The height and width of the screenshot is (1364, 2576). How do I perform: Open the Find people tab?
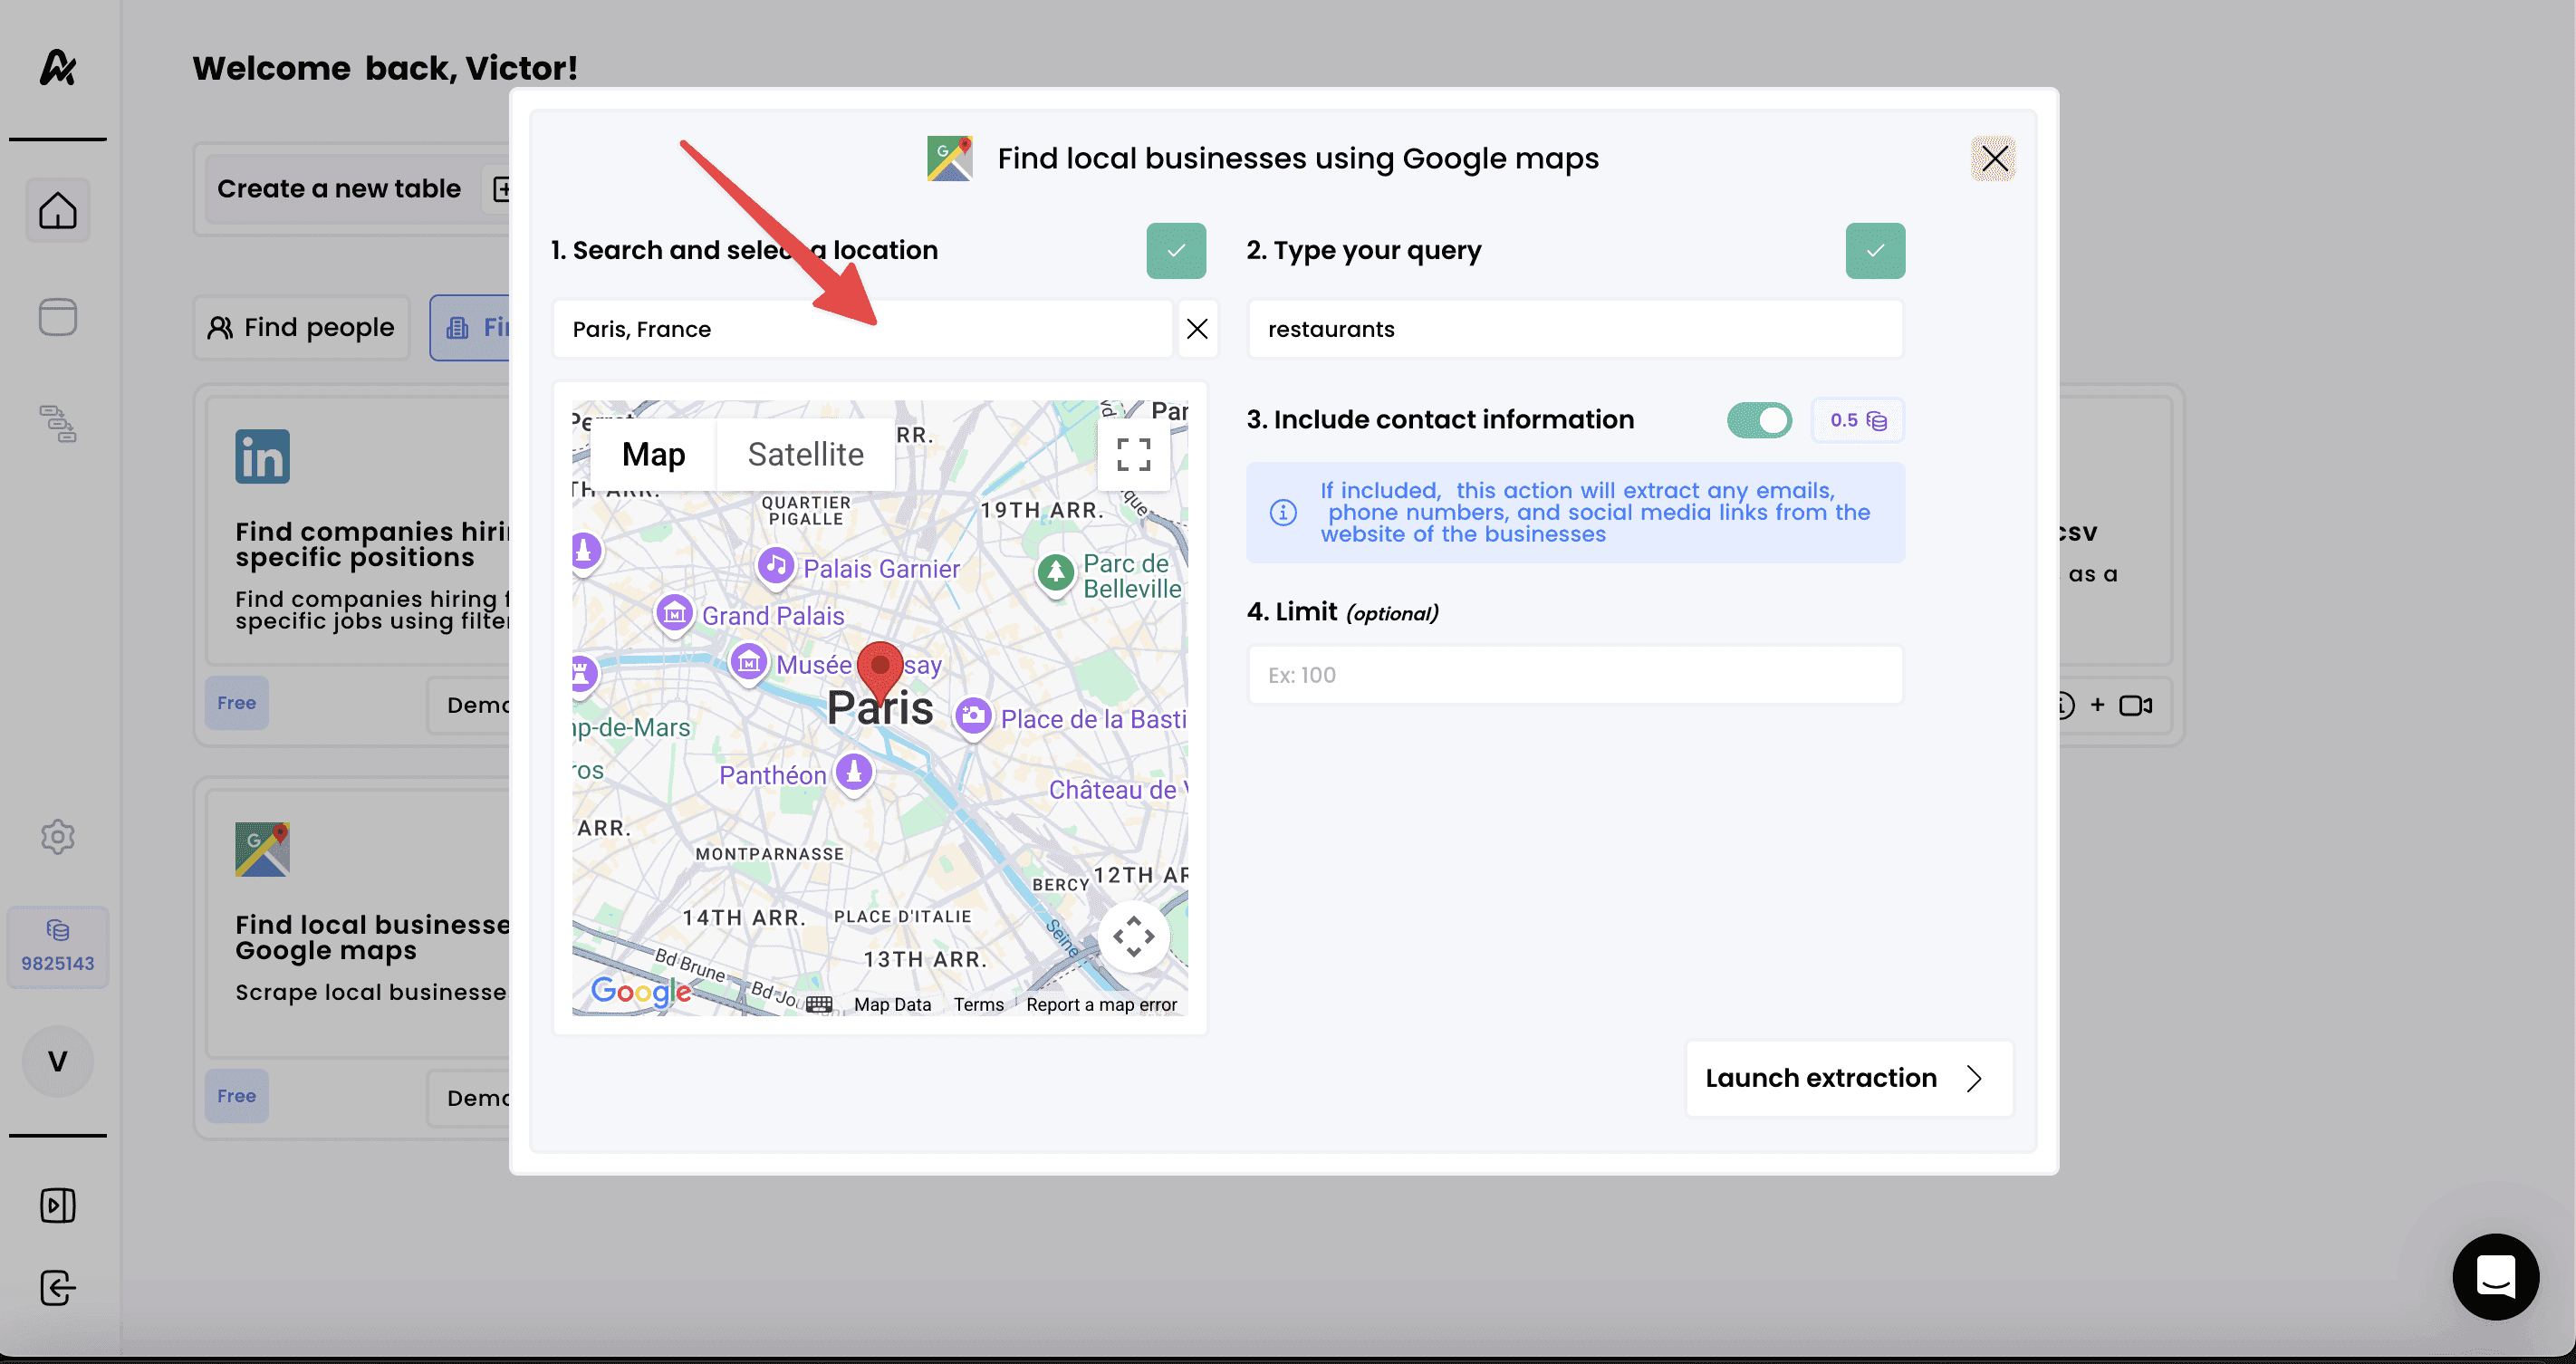(302, 328)
